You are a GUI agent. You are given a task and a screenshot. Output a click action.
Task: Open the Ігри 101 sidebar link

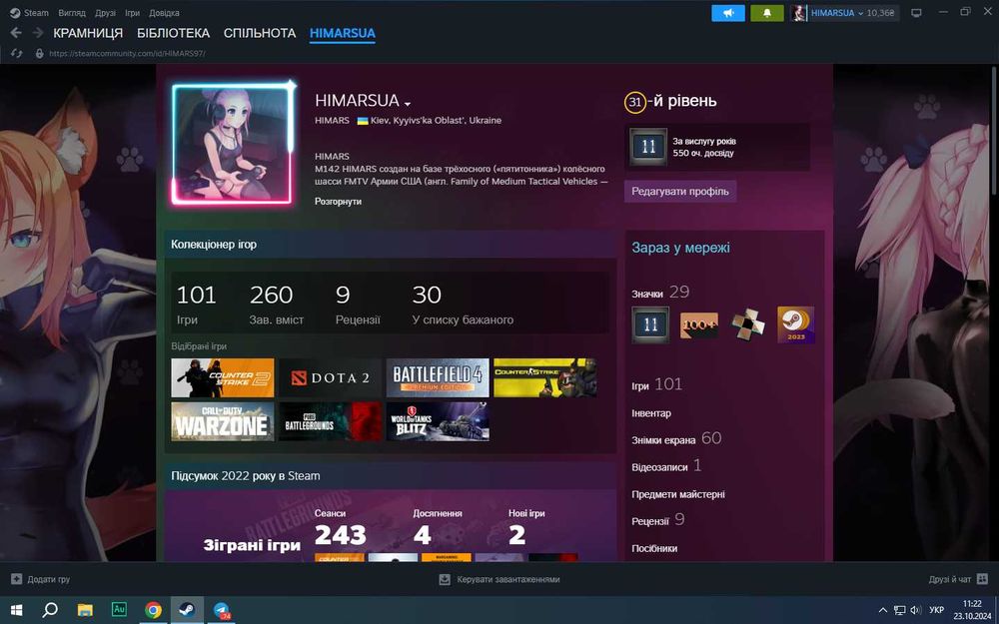[657, 384]
